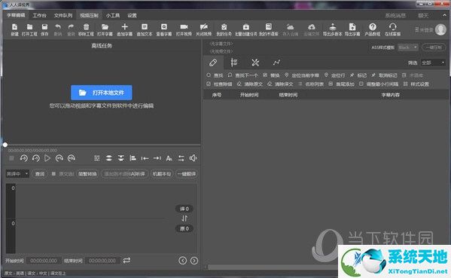The width and height of the screenshot is (451, 278).
Task: Click the 机翻本句 button
Action: tap(162, 174)
